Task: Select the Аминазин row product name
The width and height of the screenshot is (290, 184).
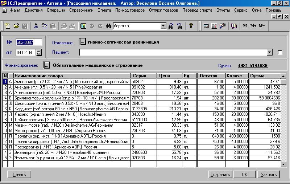Action: 72,82
